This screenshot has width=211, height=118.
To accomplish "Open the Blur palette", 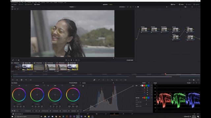I will (112, 80).
